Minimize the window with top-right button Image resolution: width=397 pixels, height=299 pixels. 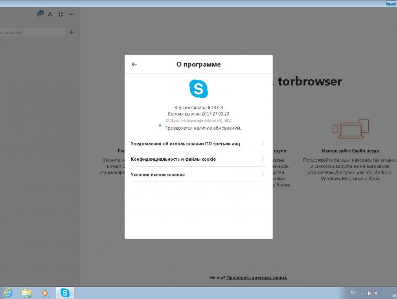(x=391, y=3)
